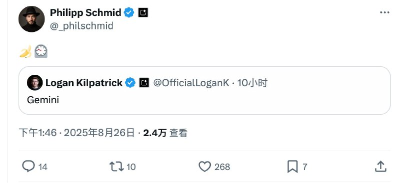Image resolution: width=400 pixels, height=183 pixels.
Task: Open Logan Kilpatrick's small avatar
Action: coord(34,82)
